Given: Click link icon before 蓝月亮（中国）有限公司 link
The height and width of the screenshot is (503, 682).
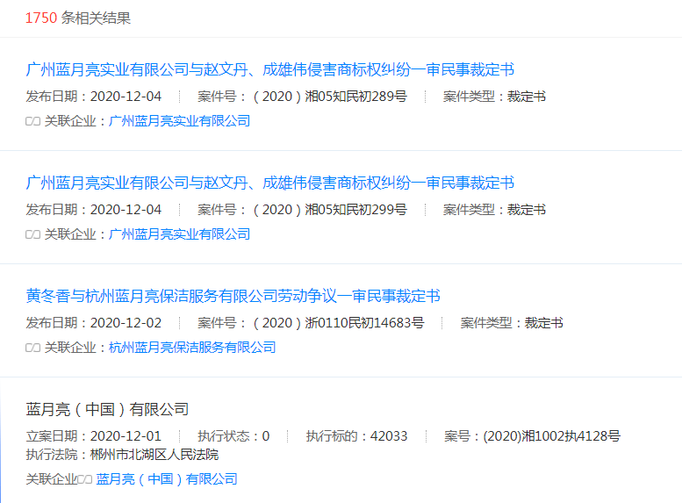Looking at the screenshot, I should tap(85, 479).
